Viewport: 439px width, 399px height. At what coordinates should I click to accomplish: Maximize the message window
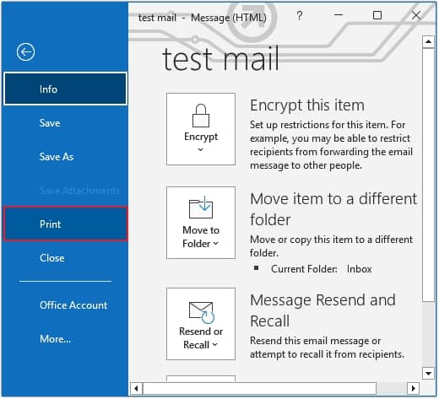[x=377, y=15]
